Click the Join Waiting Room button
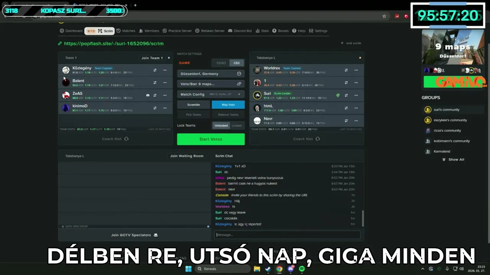Screen dimensions: 490x275 click(x=187, y=156)
